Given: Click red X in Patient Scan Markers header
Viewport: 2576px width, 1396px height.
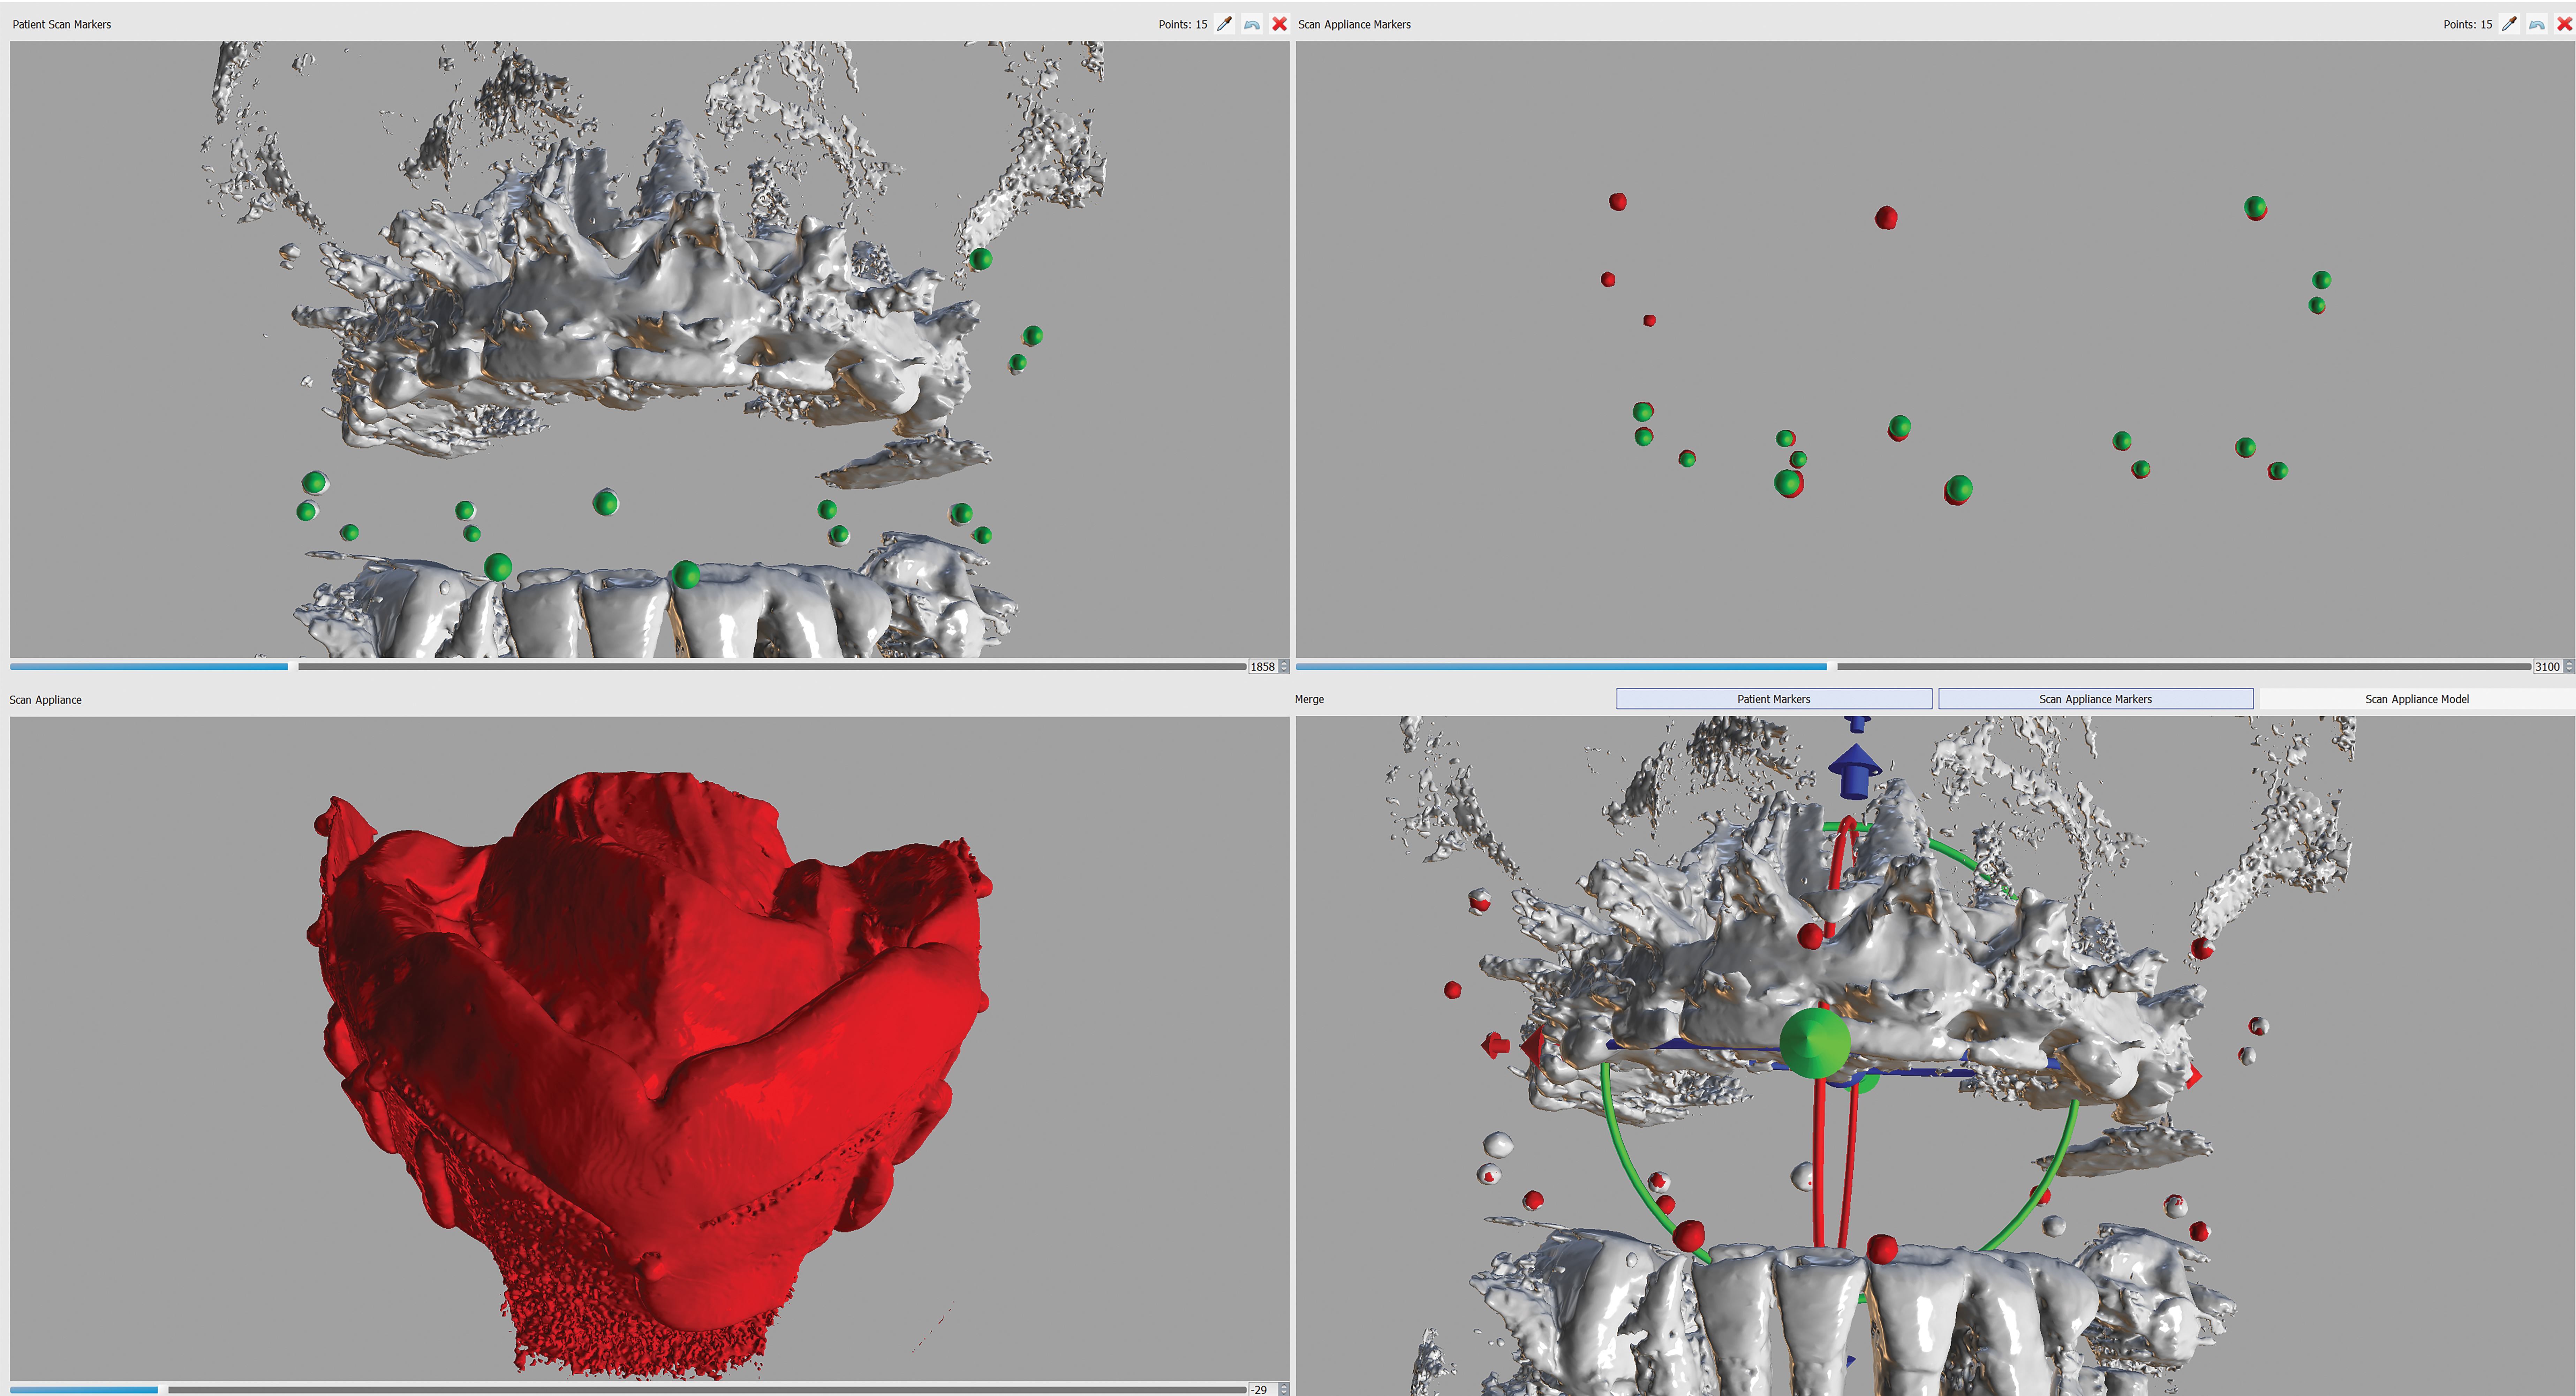Looking at the screenshot, I should pyautogui.click(x=1279, y=24).
